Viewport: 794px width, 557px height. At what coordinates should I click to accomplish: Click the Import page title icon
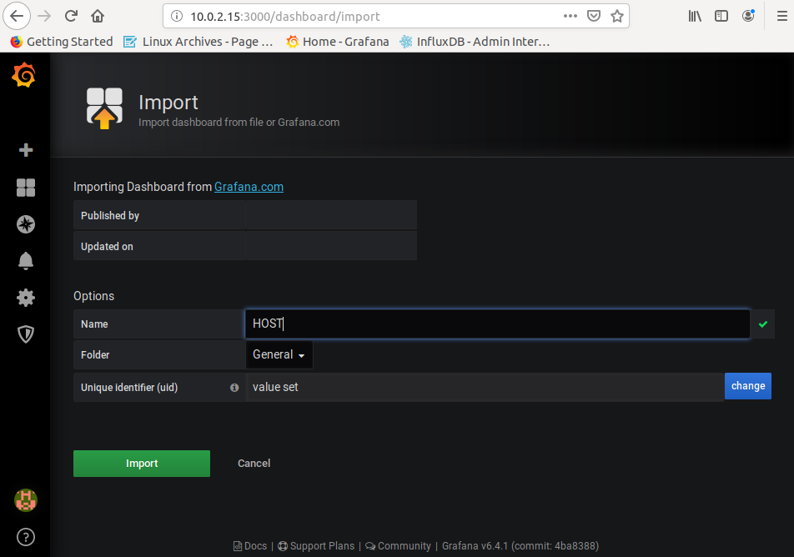tap(104, 108)
